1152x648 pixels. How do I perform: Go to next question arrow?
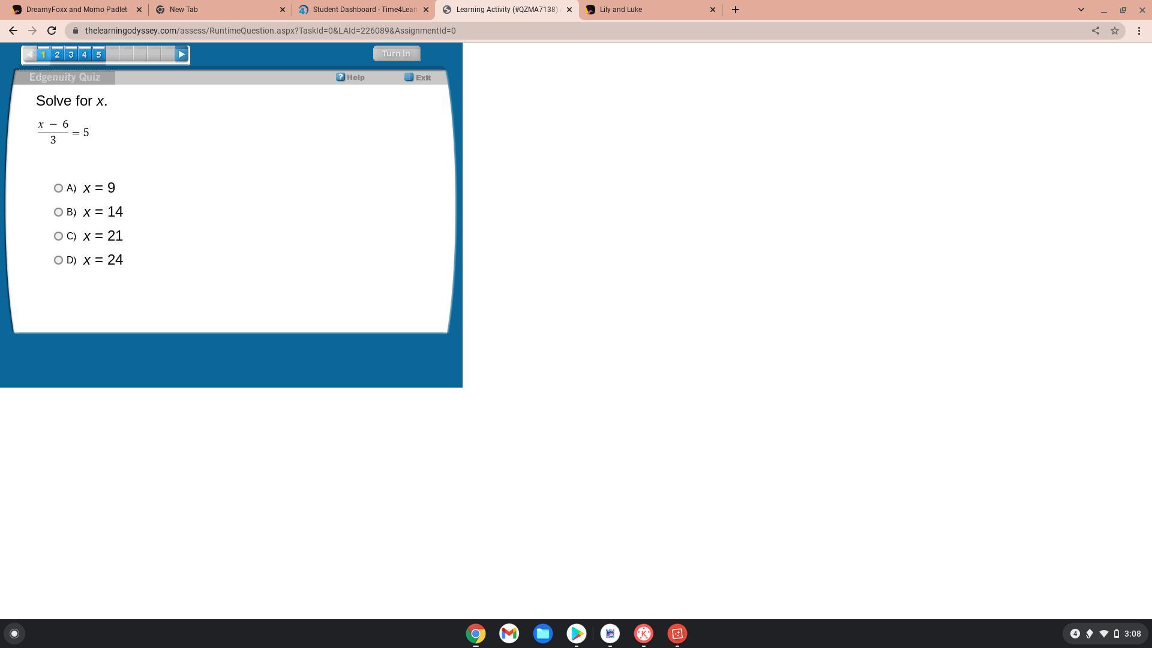tap(181, 55)
